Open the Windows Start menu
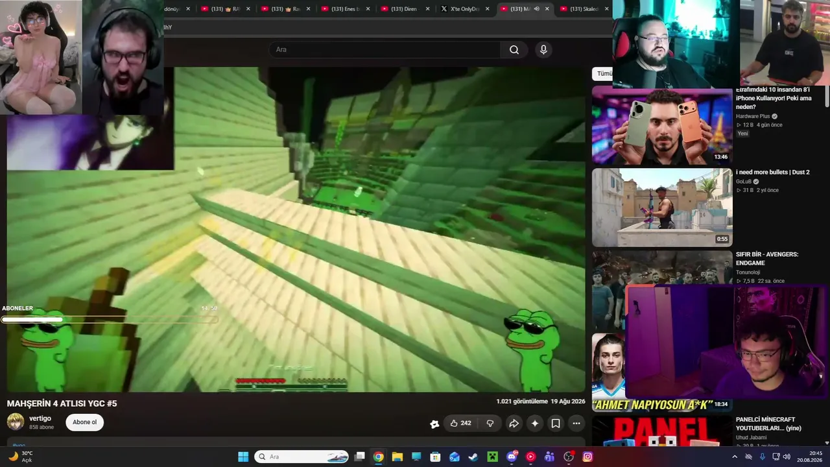Viewport: 830px width, 467px height. (x=243, y=457)
